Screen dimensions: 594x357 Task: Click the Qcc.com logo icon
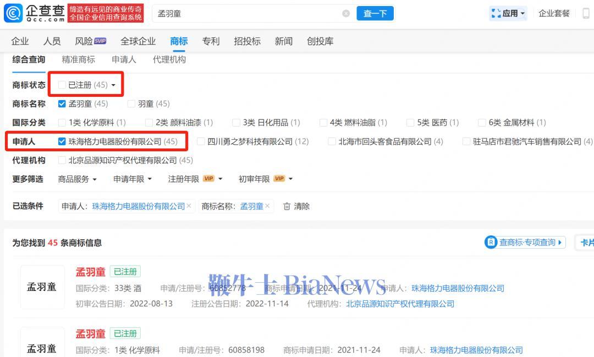coord(13,13)
